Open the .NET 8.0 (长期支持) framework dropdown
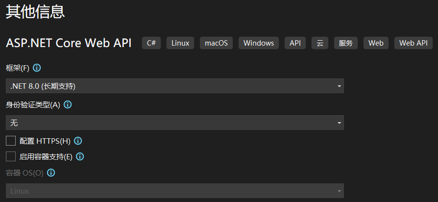This screenshot has height=202, width=438. point(175,86)
